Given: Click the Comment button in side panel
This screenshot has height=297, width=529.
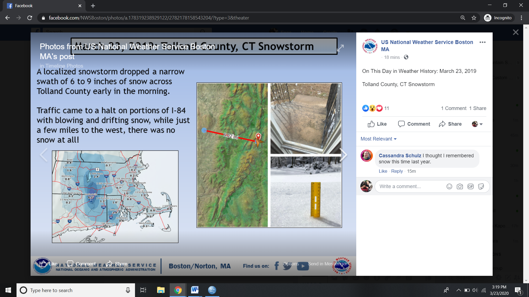Looking at the screenshot, I should 414,124.
